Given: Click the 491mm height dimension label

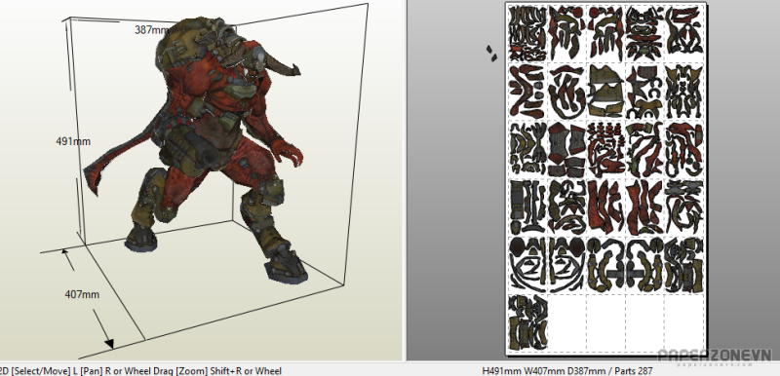Looking at the screenshot, I should click(x=73, y=141).
